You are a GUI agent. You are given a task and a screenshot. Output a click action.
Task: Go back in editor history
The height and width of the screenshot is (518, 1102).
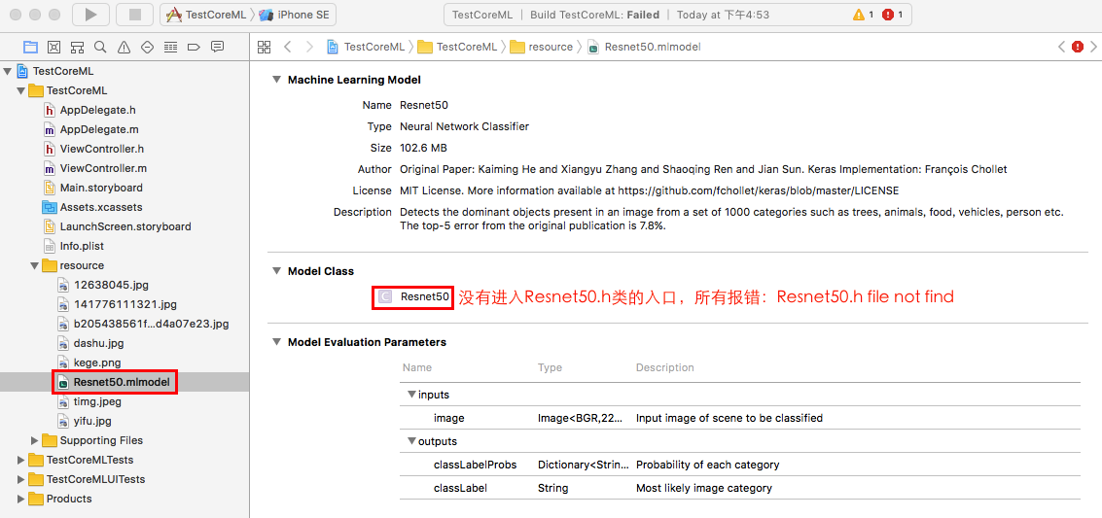click(288, 47)
